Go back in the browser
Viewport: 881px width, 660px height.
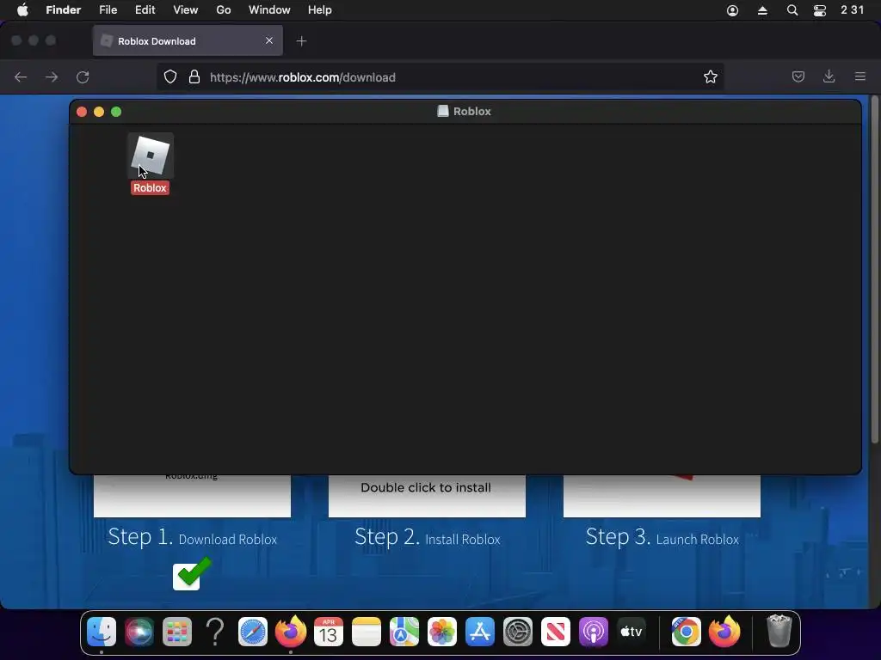click(21, 76)
